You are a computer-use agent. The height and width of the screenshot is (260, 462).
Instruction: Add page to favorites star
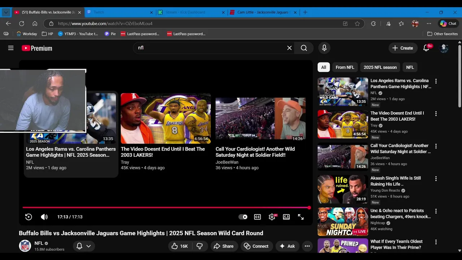click(357, 23)
